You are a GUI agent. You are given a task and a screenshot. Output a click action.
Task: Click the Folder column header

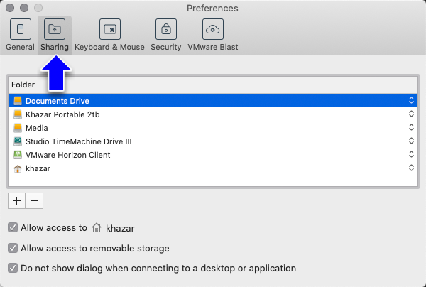coord(213,85)
